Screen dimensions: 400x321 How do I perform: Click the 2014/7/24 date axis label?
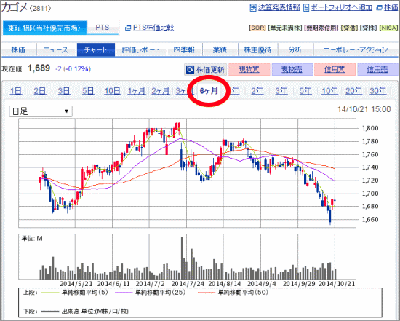[188, 283]
